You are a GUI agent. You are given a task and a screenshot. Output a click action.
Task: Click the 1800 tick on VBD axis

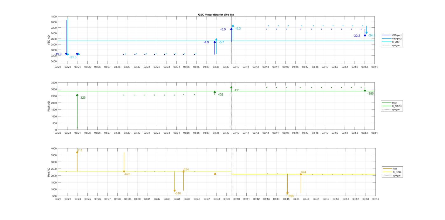[x=54, y=17]
